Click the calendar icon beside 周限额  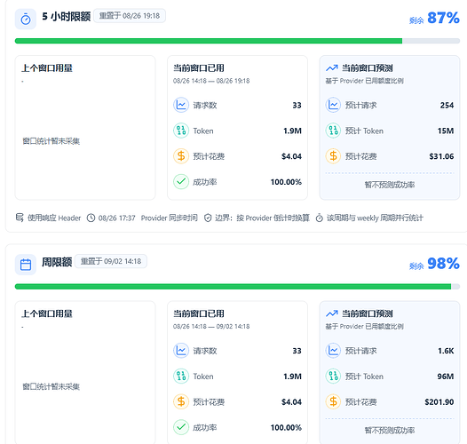tap(26, 265)
